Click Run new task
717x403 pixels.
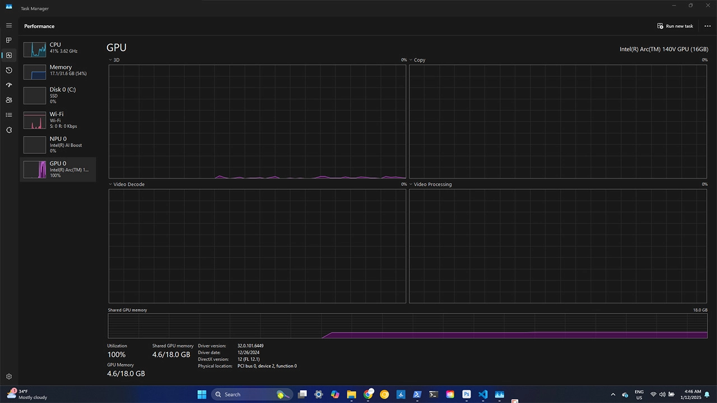[675, 26]
